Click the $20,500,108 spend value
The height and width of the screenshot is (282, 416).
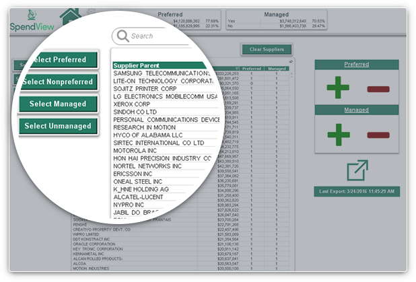(x=228, y=269)
